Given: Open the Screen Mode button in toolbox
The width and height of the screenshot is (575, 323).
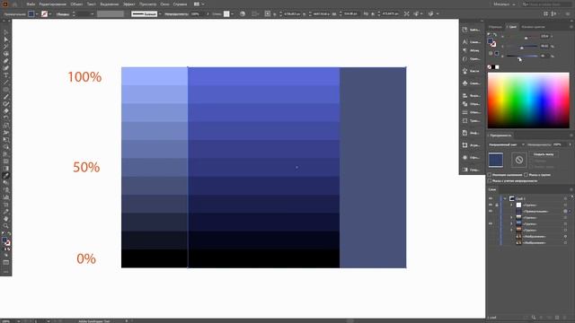Looking at the screenshot, I should pyautogui.click(x=6, y=263).
